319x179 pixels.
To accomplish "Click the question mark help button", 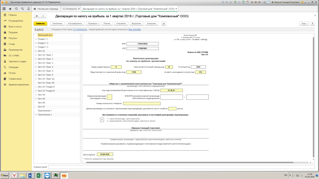I will (312, 23).
